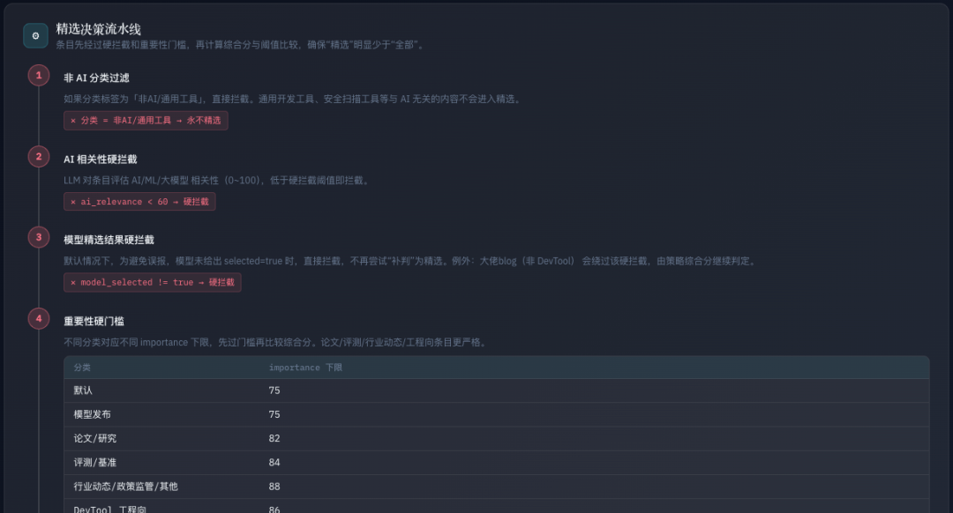Select the × mark in ai_relevance rule badge
The image size is (953, 513).
click(x=71, y=201)
